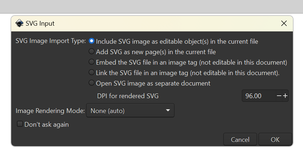
Task: Click the SVG Input title text
Action: click(40, 23)
